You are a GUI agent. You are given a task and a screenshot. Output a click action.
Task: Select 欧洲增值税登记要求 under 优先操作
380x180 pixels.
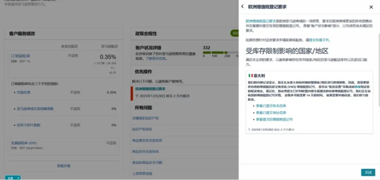tap(150, 89)
